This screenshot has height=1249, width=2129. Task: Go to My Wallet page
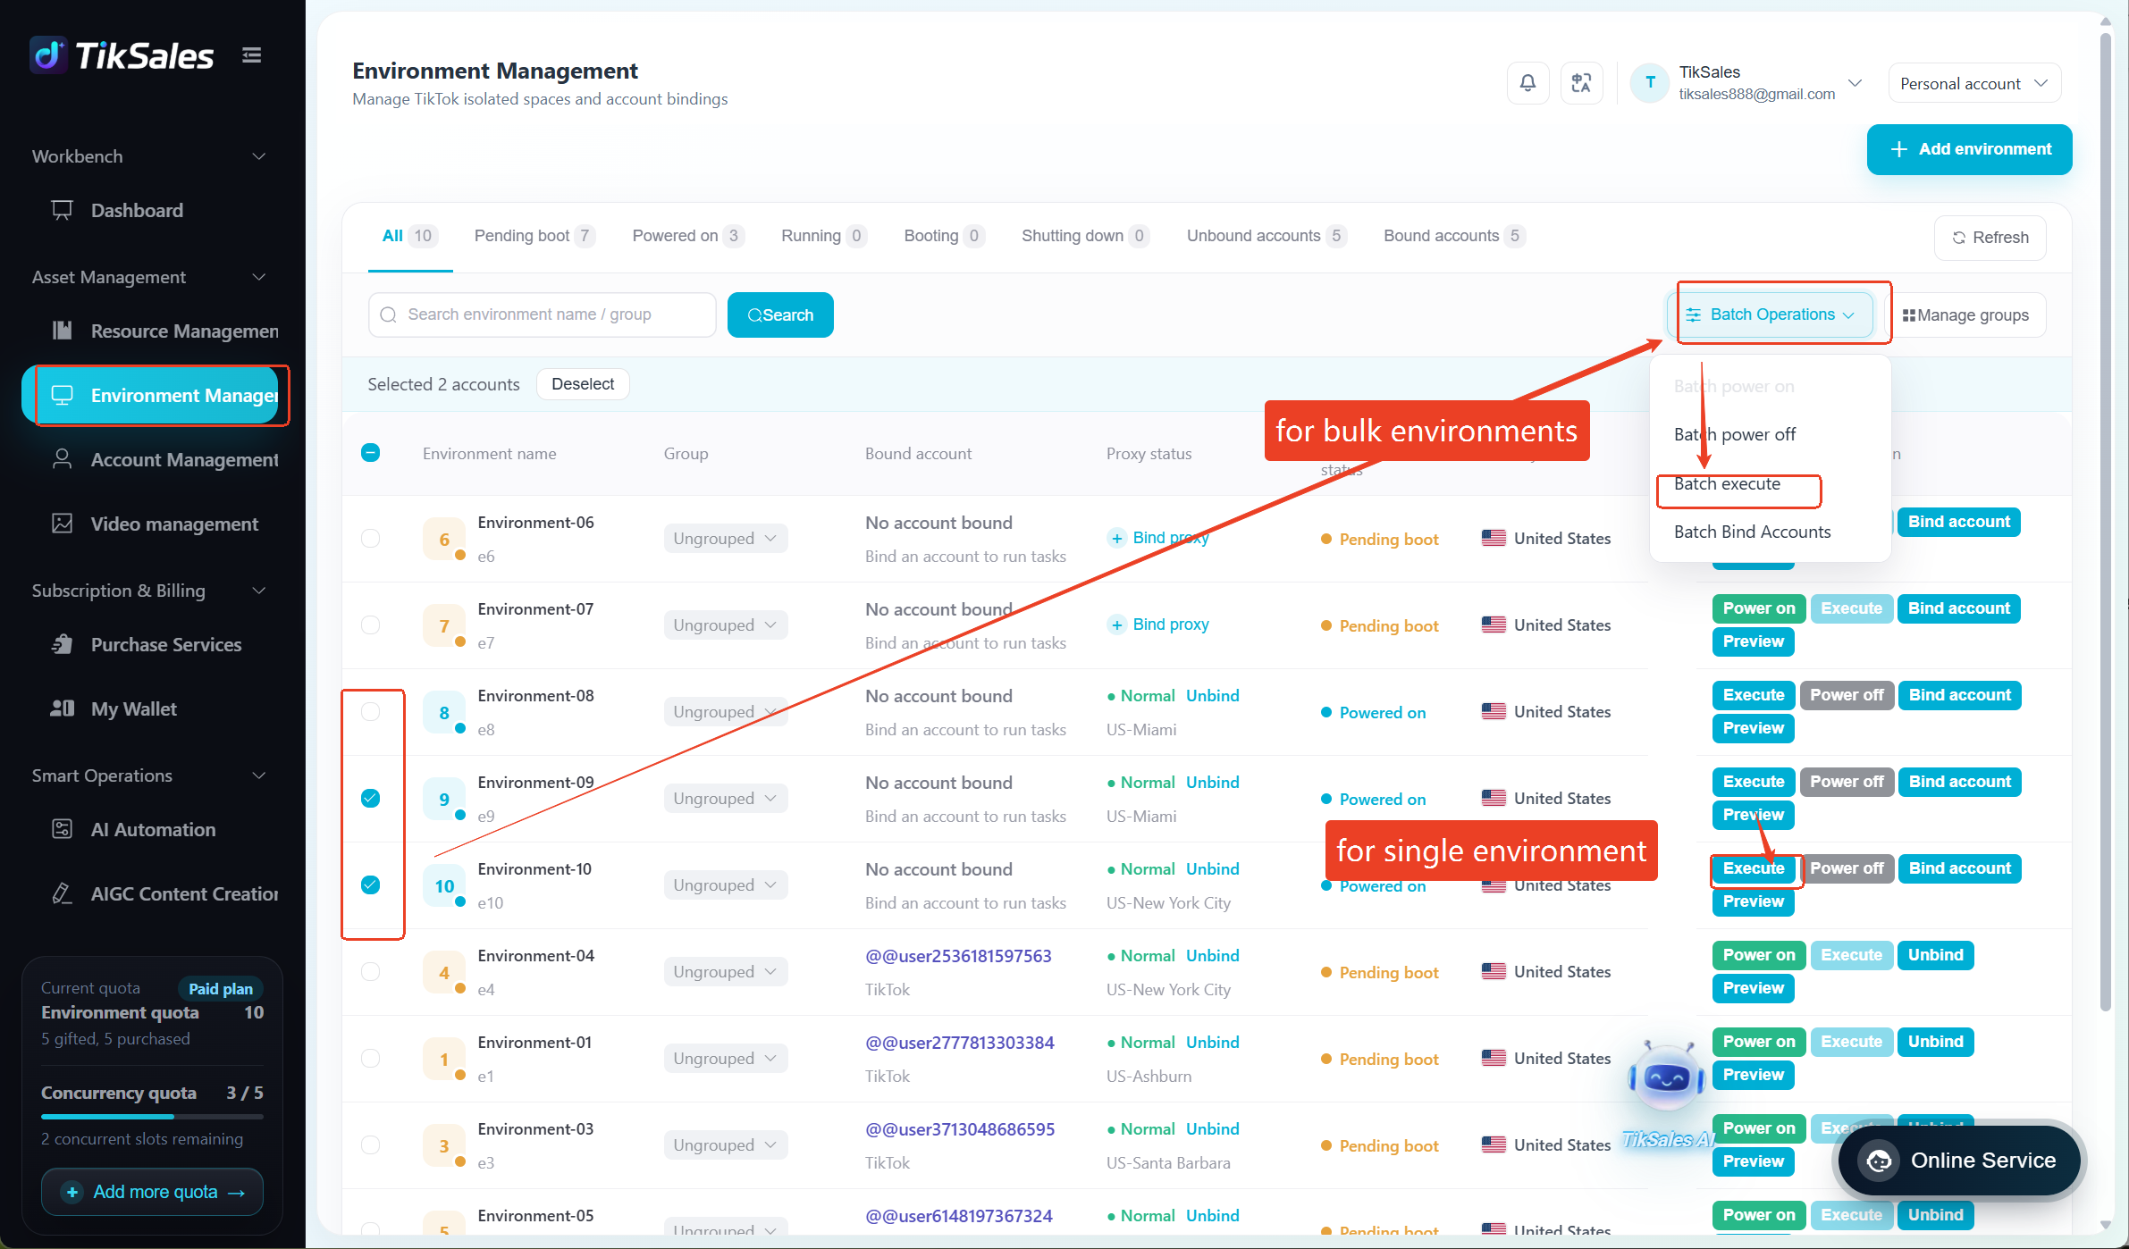click(134, 709)
